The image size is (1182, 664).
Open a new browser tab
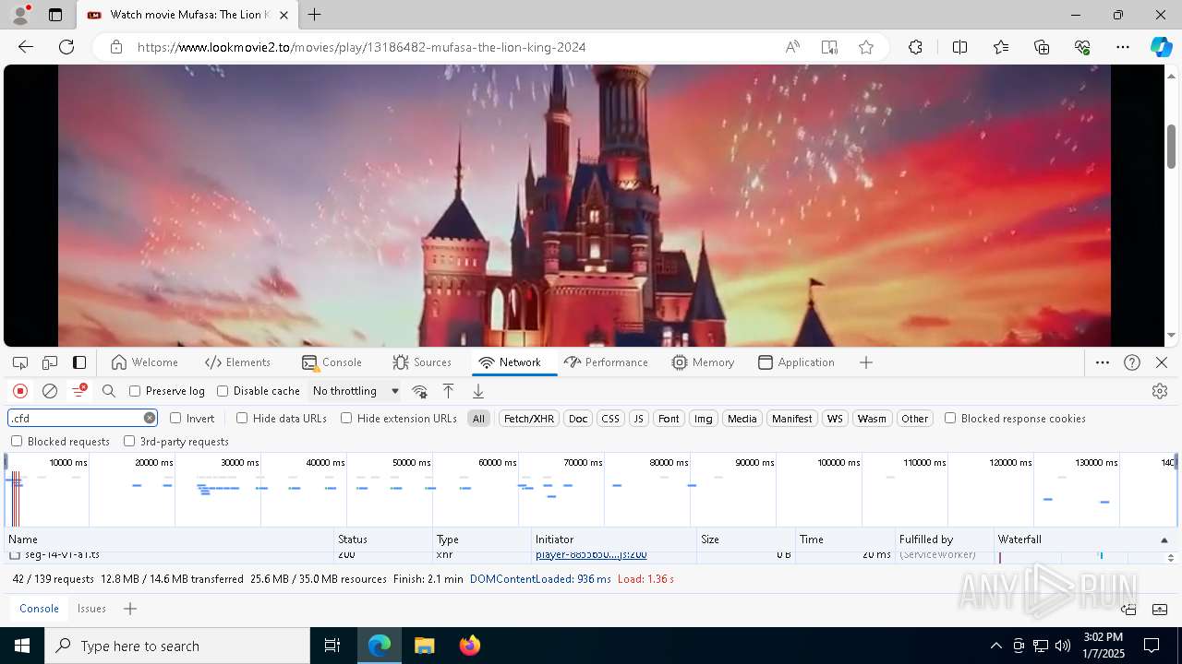pyautogui.click(x=315, y=15)
